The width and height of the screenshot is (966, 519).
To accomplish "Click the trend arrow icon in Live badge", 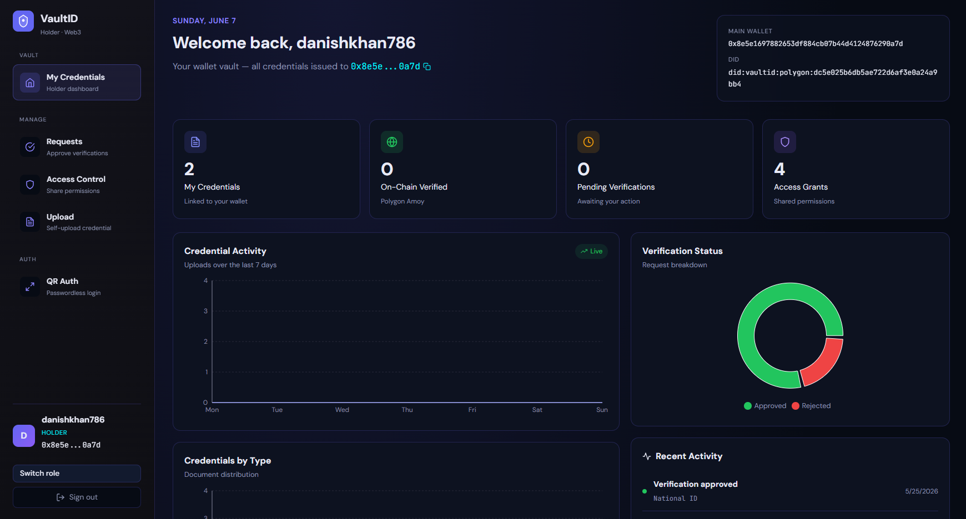I will [584, 251].
